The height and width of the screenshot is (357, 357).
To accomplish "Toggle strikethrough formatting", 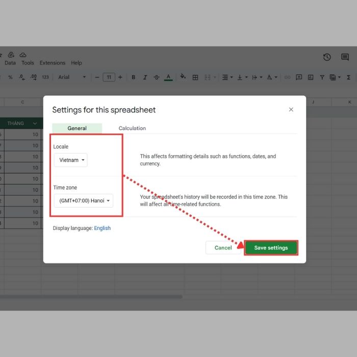I will [x=157, y=78].
